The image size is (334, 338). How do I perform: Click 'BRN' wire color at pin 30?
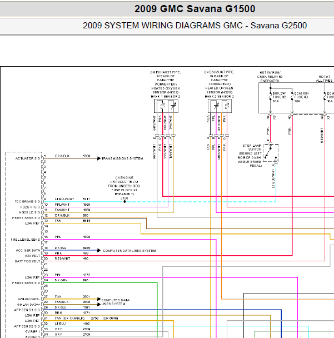pos(58,313)
